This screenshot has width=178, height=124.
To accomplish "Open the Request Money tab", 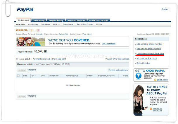I will pyautogui.click(x=56, y=20).
